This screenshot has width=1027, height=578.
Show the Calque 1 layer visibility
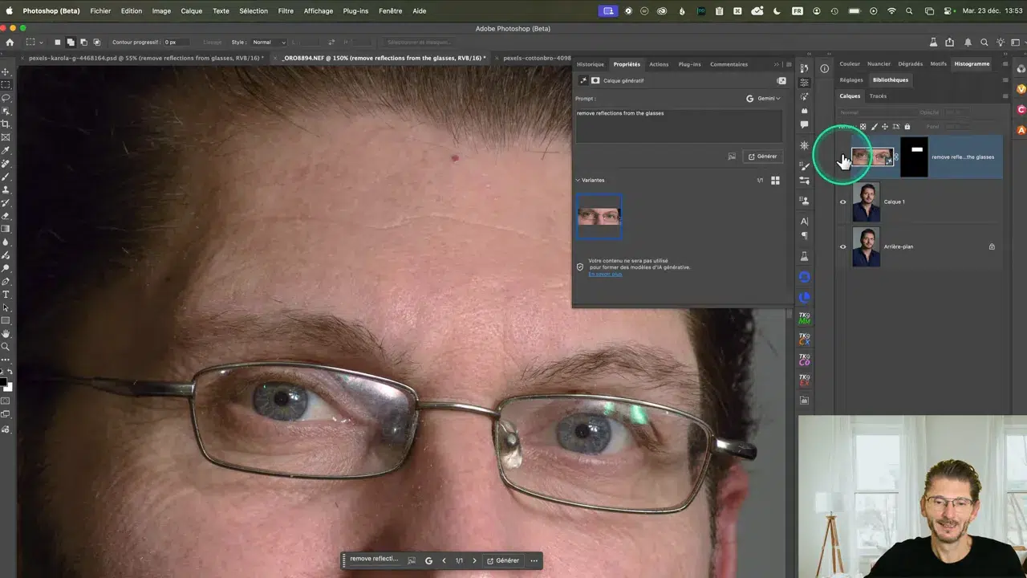(842, 201)
